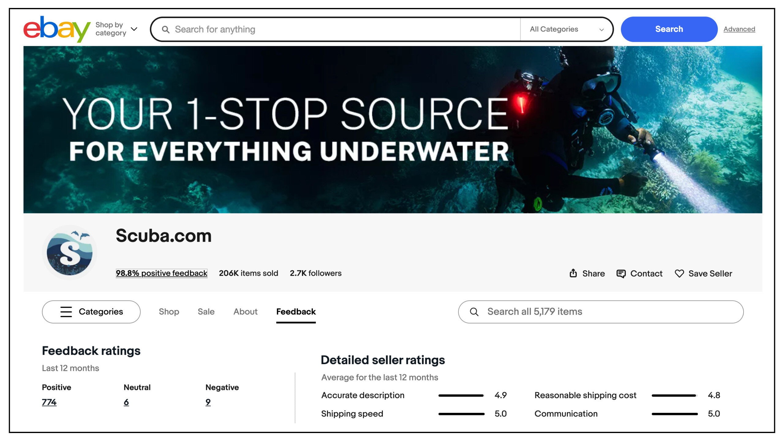784x441 pixels.
Task: Click the Share text label
Action: (x=594, y=273)
